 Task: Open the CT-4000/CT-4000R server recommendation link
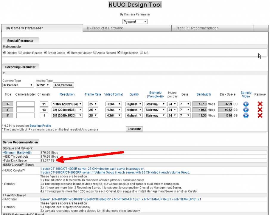pos(93,169)
